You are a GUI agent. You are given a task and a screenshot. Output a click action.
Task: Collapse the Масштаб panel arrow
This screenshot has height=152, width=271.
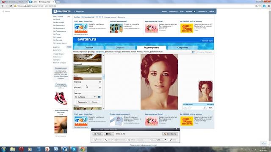click(184, 105)
